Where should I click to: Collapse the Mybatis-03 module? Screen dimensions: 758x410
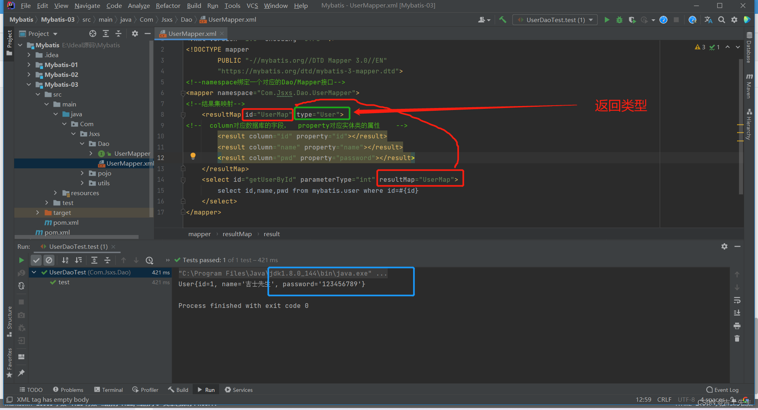pyautogui.click(x=29, y=84)
